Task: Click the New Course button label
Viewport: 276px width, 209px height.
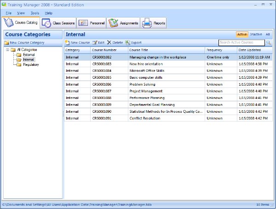Action: click(80, 42)
